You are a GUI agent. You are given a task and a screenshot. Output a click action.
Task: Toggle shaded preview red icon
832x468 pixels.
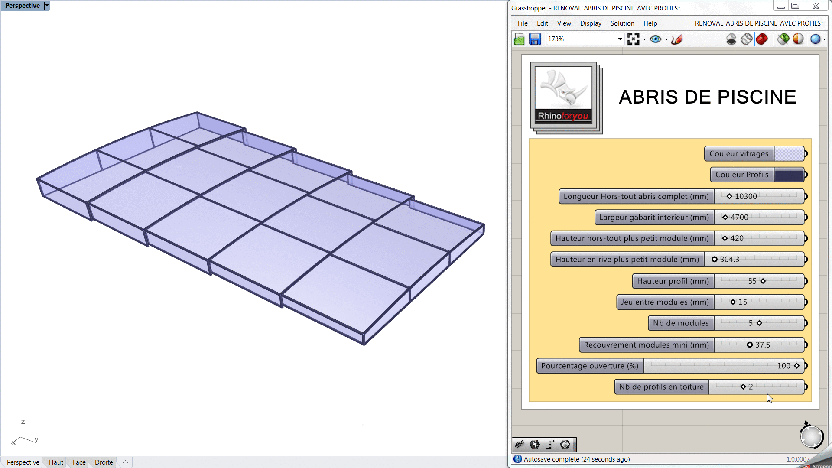(x=761, y=39)
